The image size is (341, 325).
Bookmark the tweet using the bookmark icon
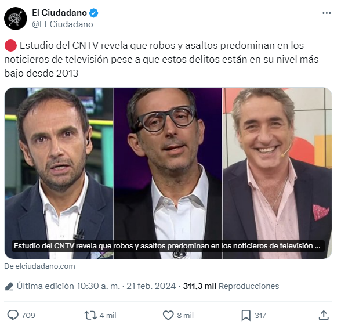pos(246,315)
